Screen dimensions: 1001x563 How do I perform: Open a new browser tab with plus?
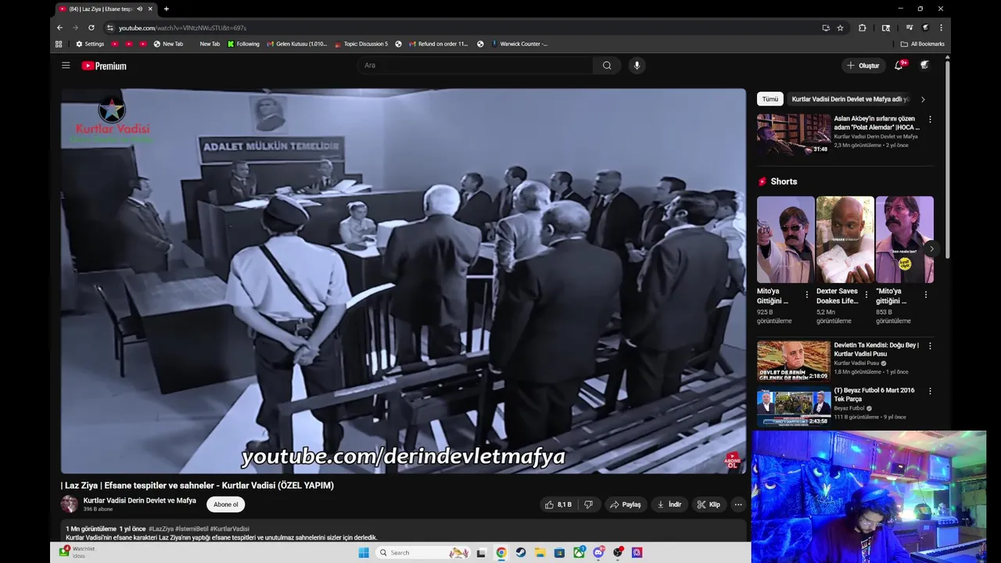coord(166,9)
